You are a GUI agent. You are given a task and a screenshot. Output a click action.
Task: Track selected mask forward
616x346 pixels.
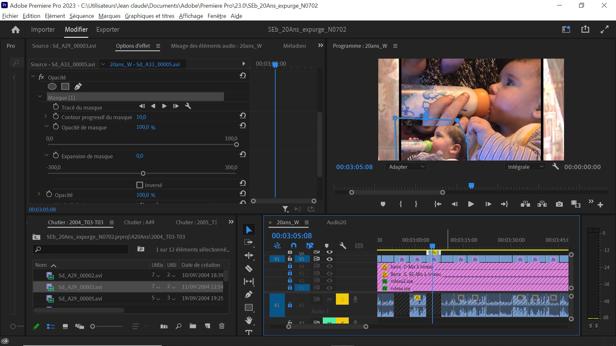click(x=164, y=106)
